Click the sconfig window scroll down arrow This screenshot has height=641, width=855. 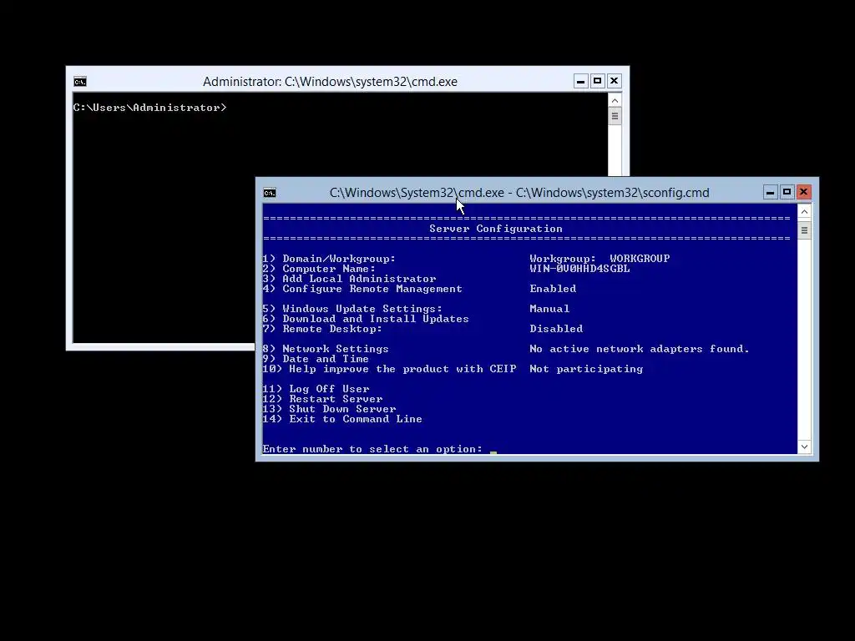click(x=804, y=447)
